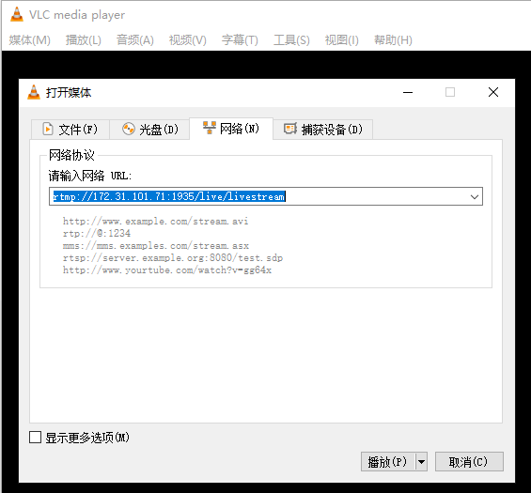Switch to the 文件(F) tab label
531x493 pixels.
pos(78,130)
